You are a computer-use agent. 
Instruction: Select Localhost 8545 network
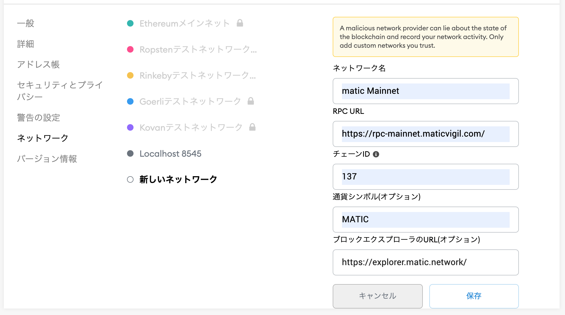click(x=170, y=153)
